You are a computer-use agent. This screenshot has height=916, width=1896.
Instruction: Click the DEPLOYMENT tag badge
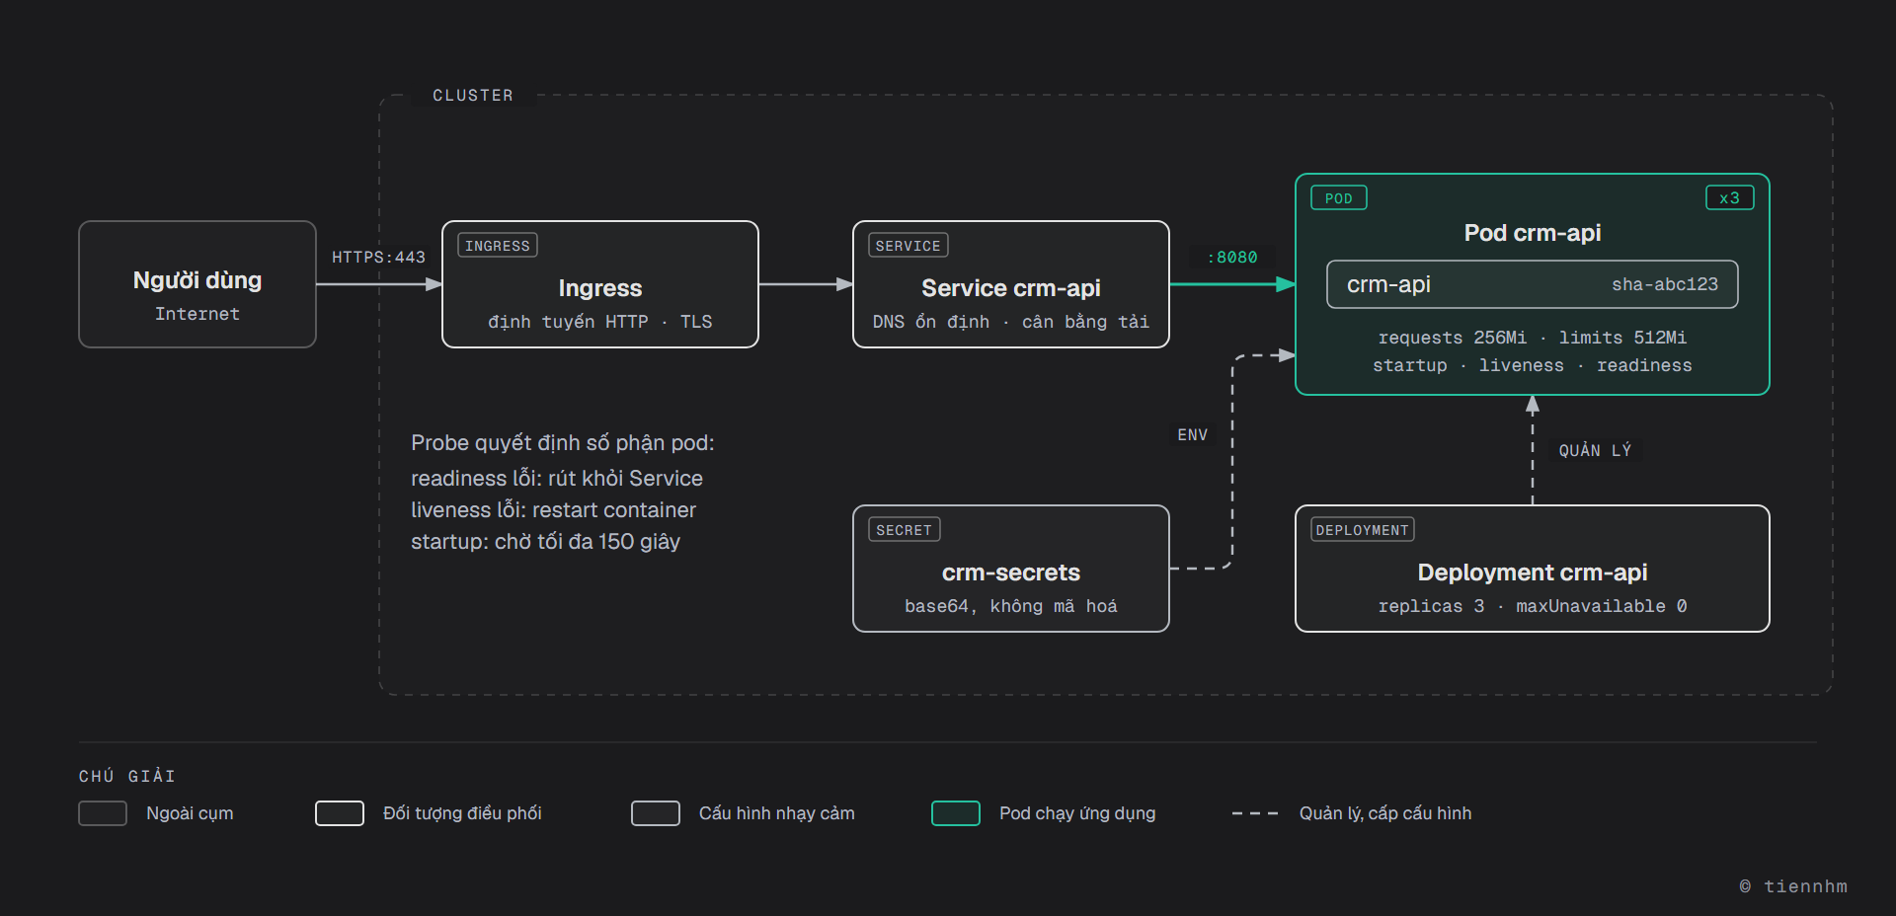1363,530
